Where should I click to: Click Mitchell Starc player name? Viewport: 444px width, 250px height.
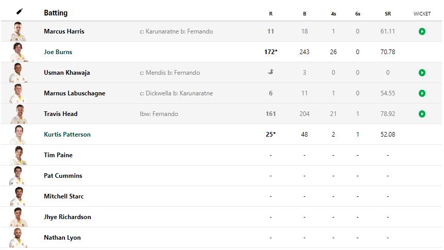coord(63,196)
